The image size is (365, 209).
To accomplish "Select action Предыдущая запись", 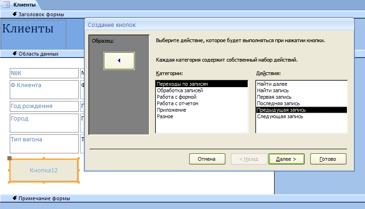I will [x=301, y=110].
